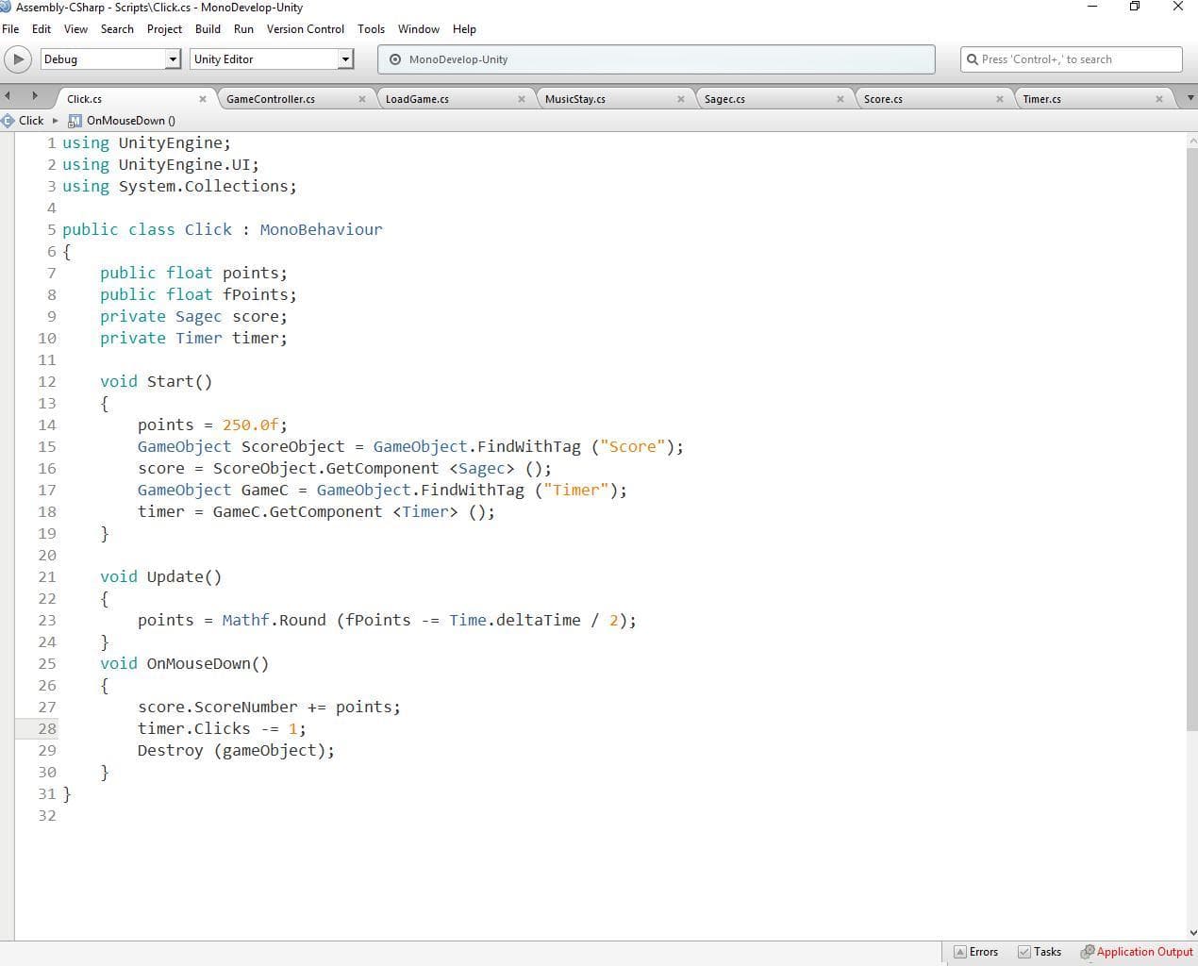1198x966 pixels.
Task: Click the scrollbar down arrow
Action: click(x=1191, y=932)
